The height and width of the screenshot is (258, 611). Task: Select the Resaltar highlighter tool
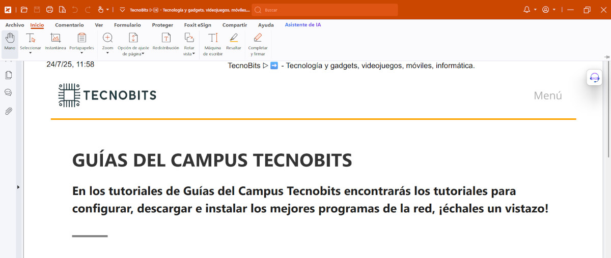point(234,41)
